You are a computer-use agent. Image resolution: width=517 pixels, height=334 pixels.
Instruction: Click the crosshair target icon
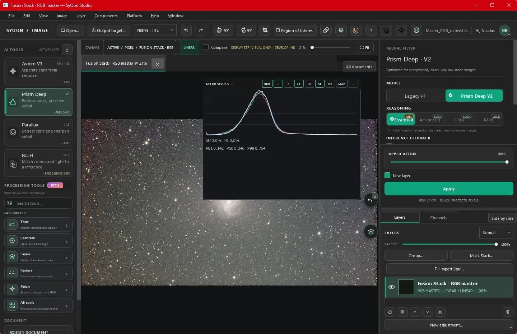click(x=401, y=30)
